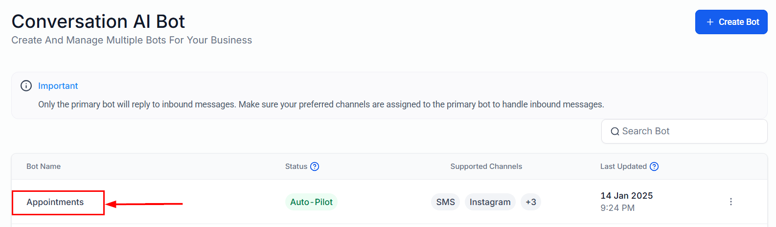Screen dimensions: 776x227
Task: Select the Important notice heading
Action: pos(58,86)
